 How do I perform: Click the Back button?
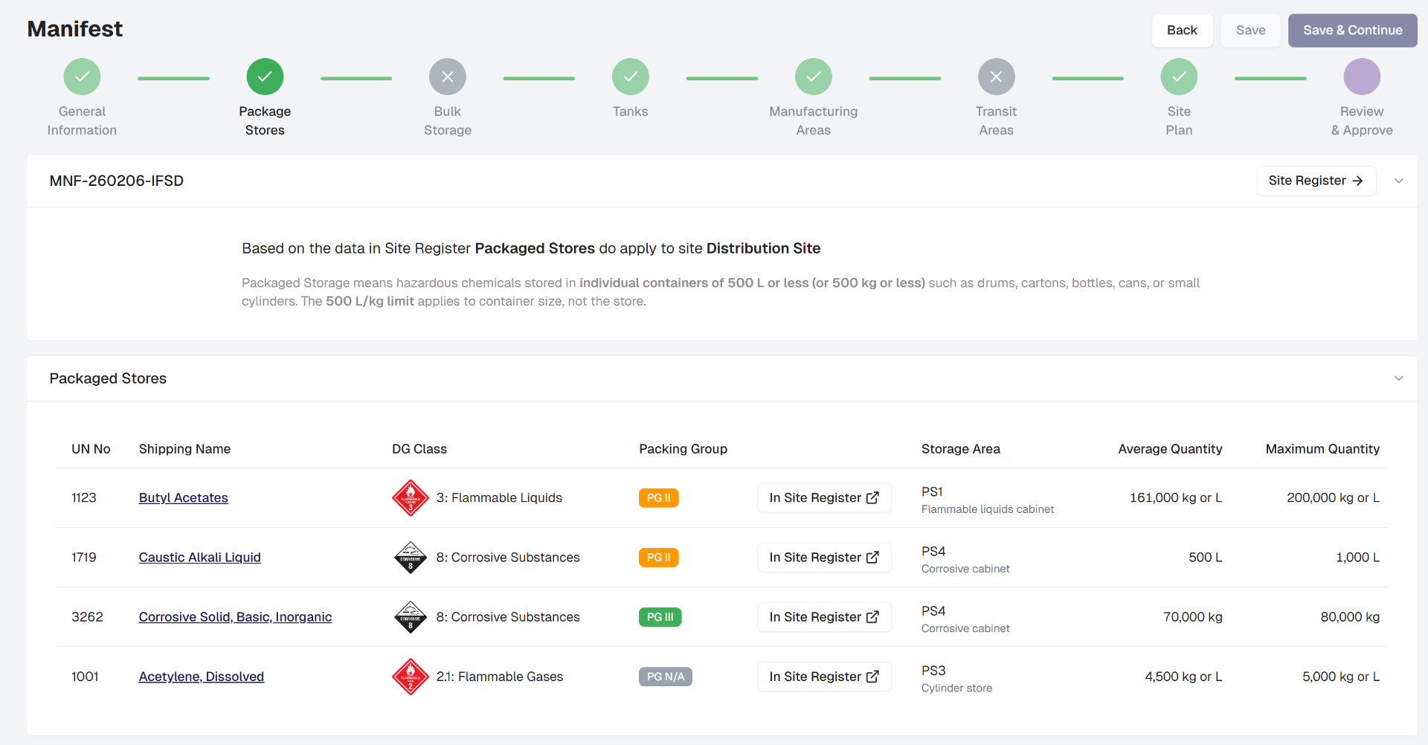coord(1182,30)
